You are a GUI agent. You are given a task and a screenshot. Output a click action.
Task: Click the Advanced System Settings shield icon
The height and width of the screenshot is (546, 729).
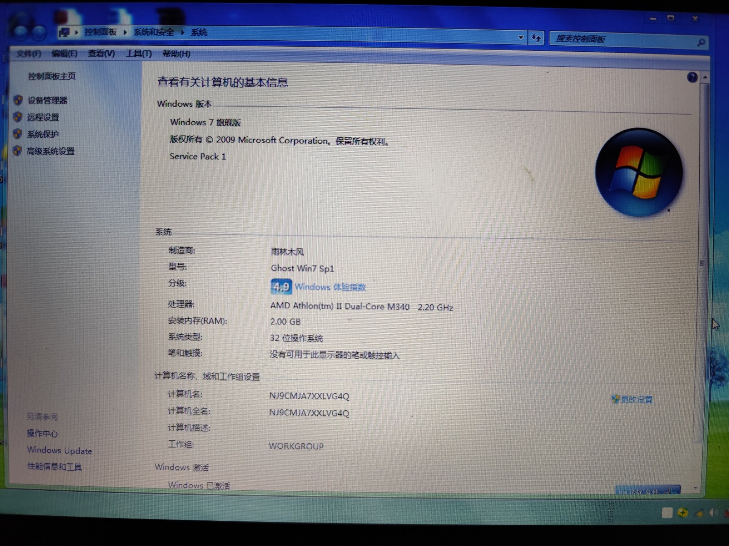[17, 151]
